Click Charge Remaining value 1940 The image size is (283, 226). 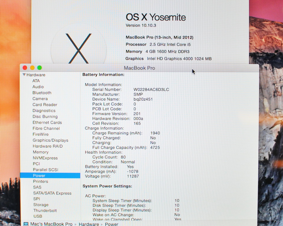tap(155, 133)
